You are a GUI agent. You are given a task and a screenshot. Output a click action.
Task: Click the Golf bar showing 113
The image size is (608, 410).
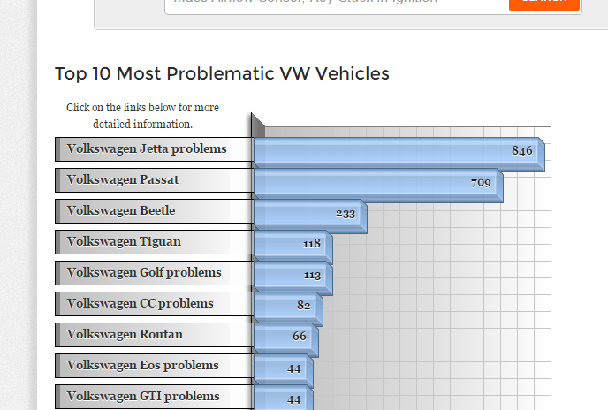(x=293, y=278)
